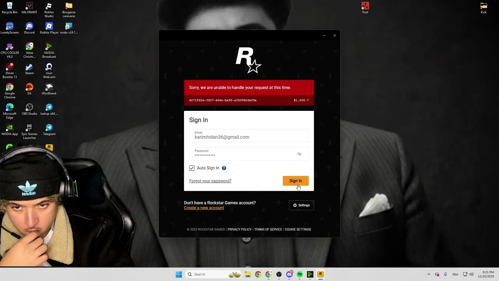Select the Telegram desktop shortcut
499x281 pixels.
click(x=49, y=130)
